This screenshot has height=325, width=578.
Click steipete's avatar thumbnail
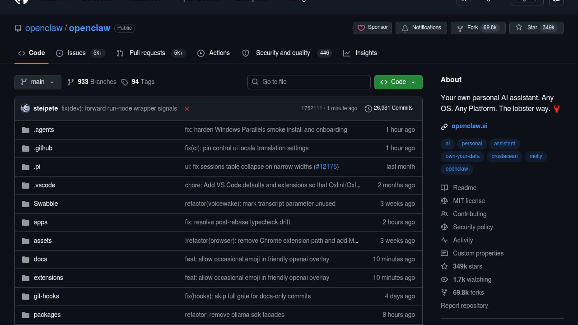point(25,108)
